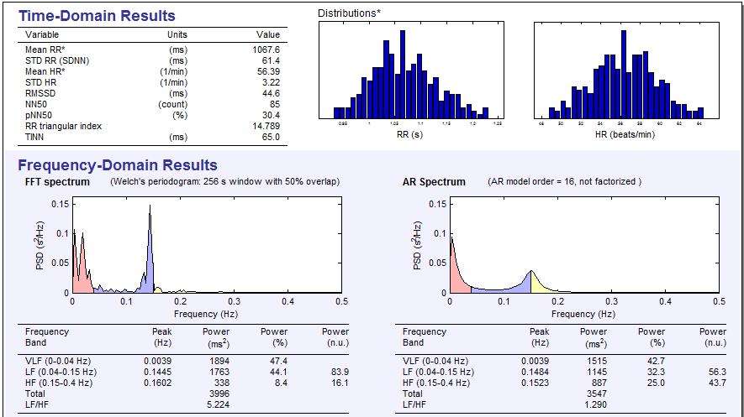Screen dimensions: 744x417
Task: Select the HR (beats/min) distribution histogram
Action: tap(626, 71)
